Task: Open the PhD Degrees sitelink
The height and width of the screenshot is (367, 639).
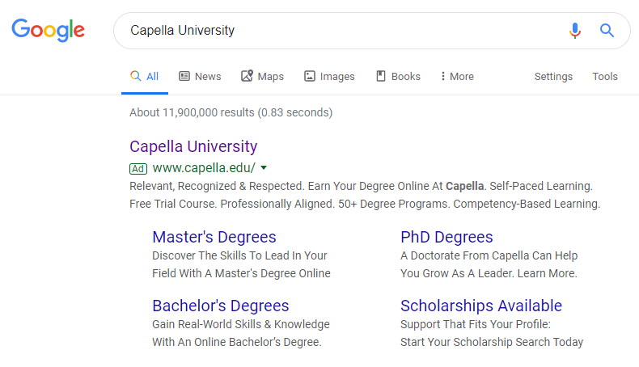Action: [446, 237]
